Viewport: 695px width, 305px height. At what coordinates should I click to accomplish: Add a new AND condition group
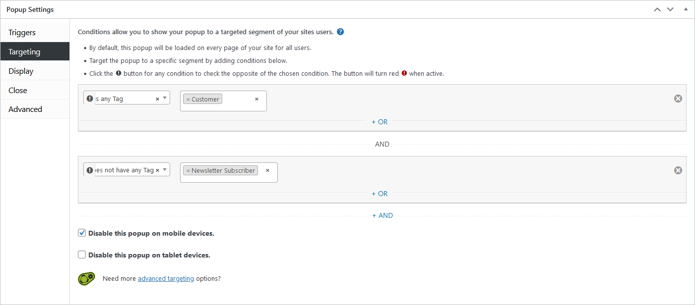pyautogui.click(x=382, y=215)
